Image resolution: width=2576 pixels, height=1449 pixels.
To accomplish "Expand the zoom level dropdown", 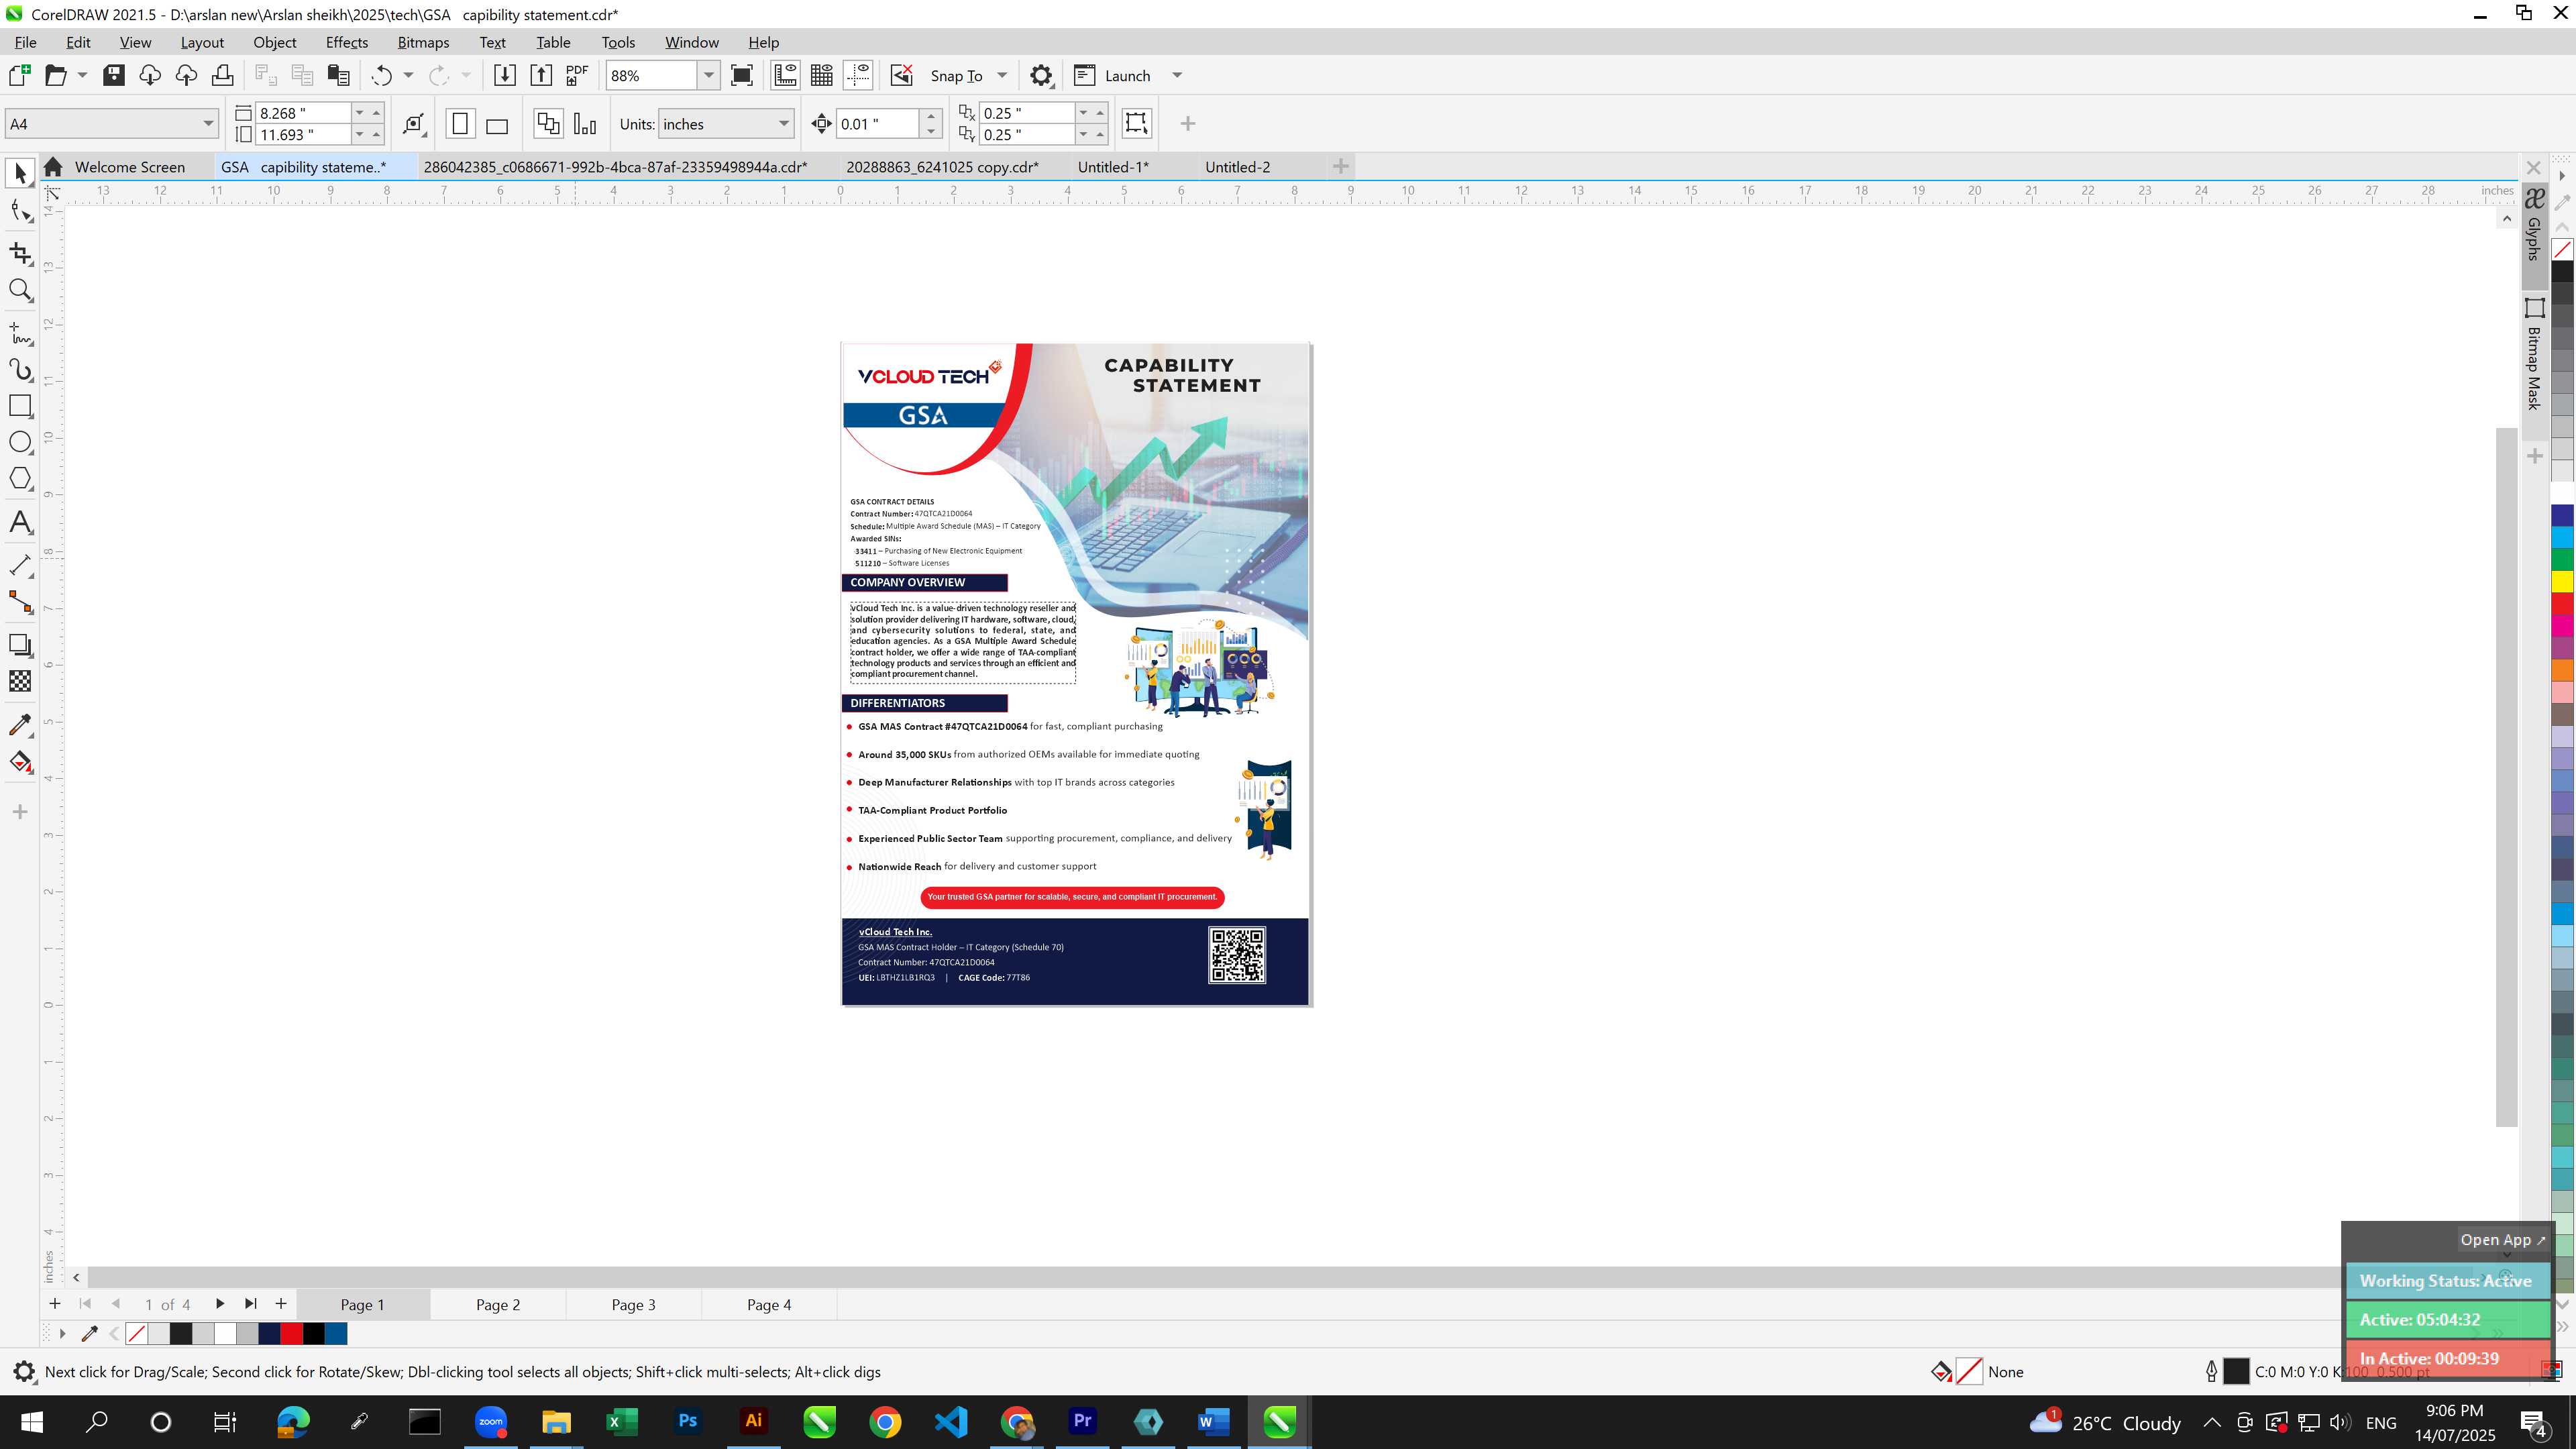I will (x=708, y=75).
